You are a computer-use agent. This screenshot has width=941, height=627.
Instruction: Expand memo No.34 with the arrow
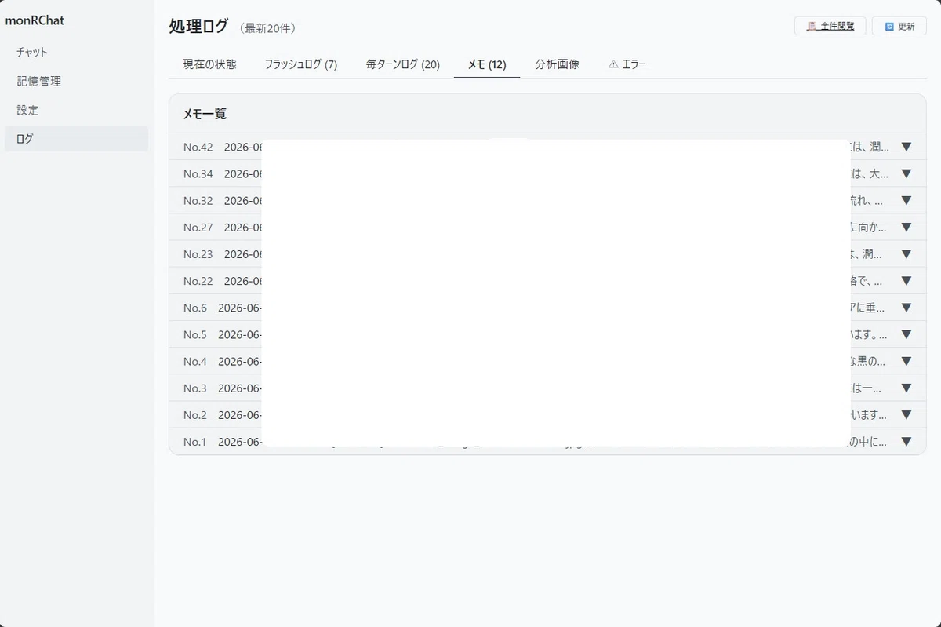point(906,173)
